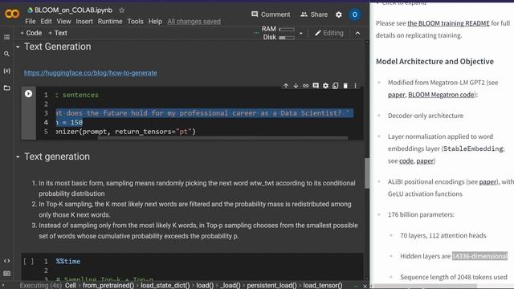Click the Disk usage bar
514x289 pixels.
point(287,38)
